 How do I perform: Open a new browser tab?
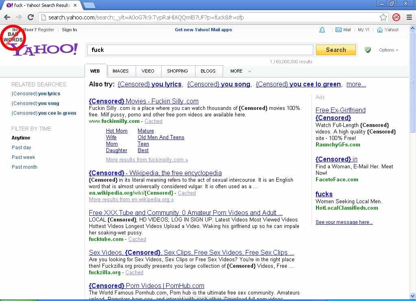89,5
